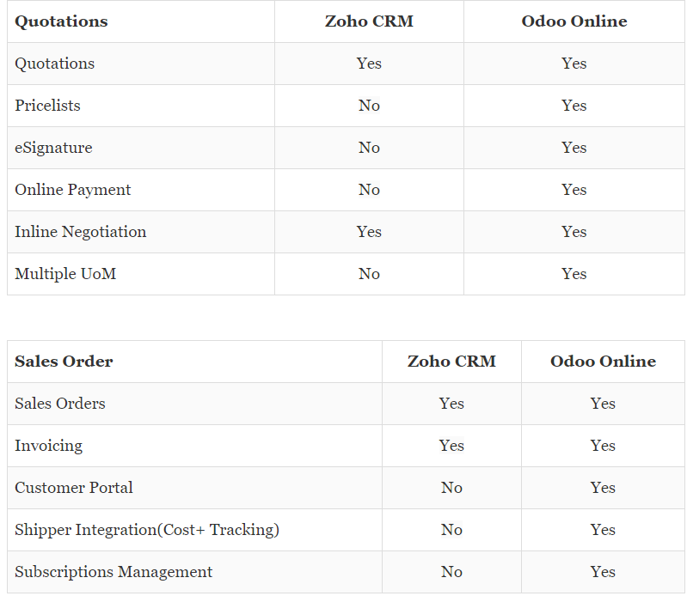Viewport: 687px width, 596px height.
Task: Click the Inline Negotiation row label
Action: [x=81, y=232]
